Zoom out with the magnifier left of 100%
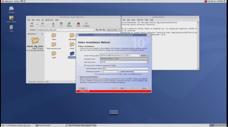The width and height of the screenshot is (228, 127). coord(97,30)
